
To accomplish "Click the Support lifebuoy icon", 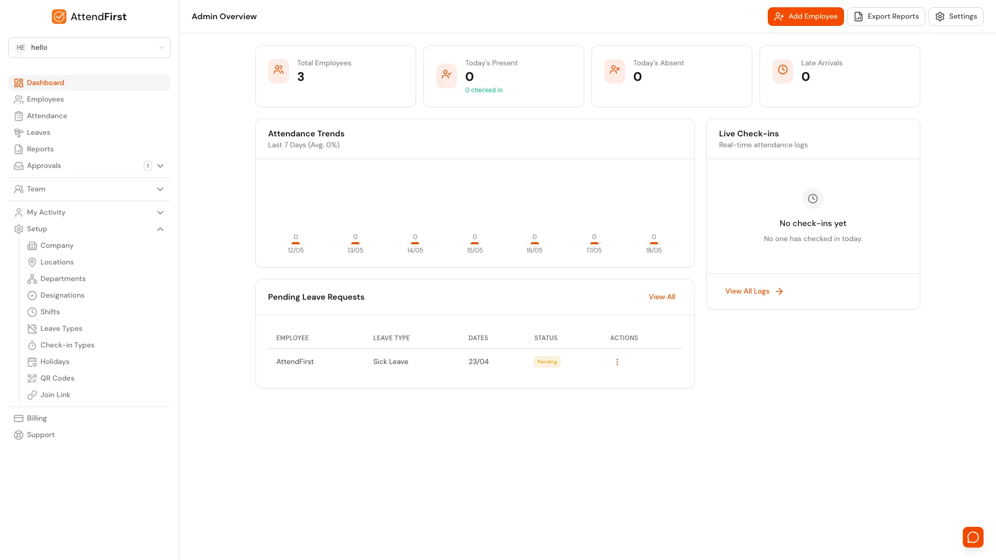I will click(x=19, y=435).
